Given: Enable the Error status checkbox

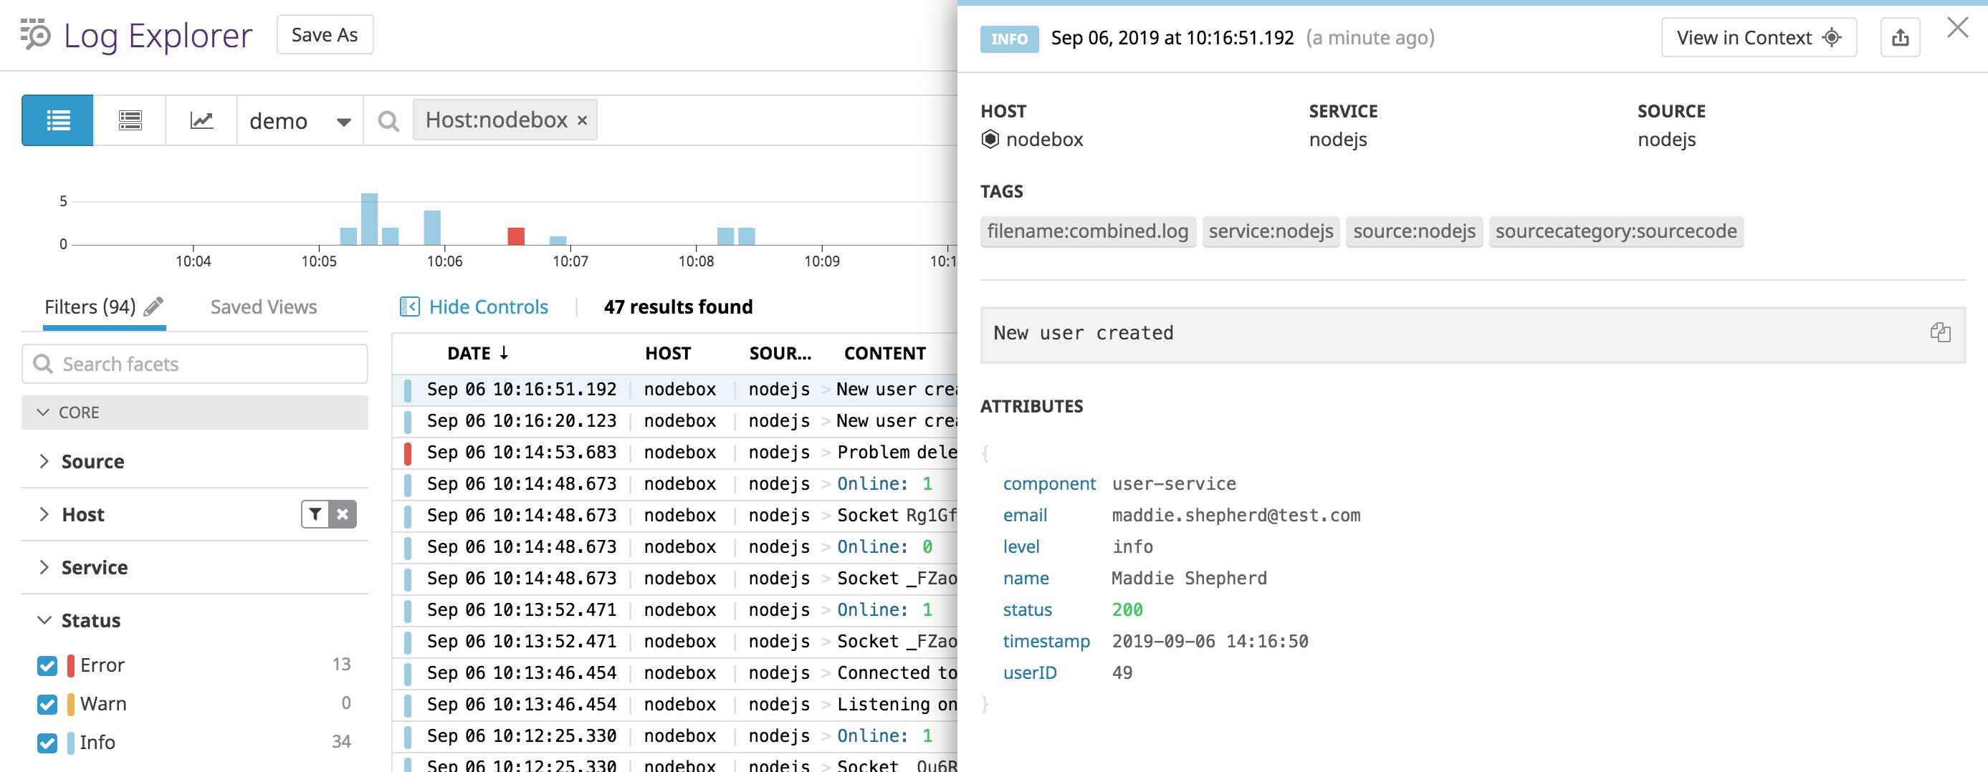Looking at the screenshot, I should coord(47,664).
